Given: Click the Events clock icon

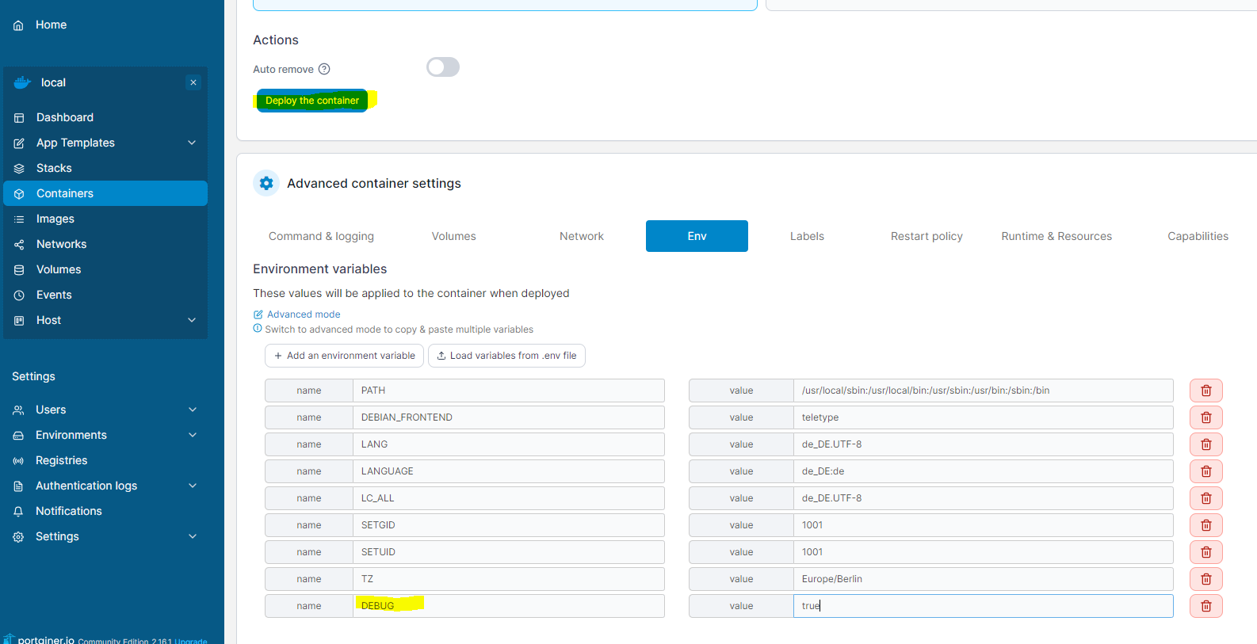Looking at the screenshot, I should (19, 295).
